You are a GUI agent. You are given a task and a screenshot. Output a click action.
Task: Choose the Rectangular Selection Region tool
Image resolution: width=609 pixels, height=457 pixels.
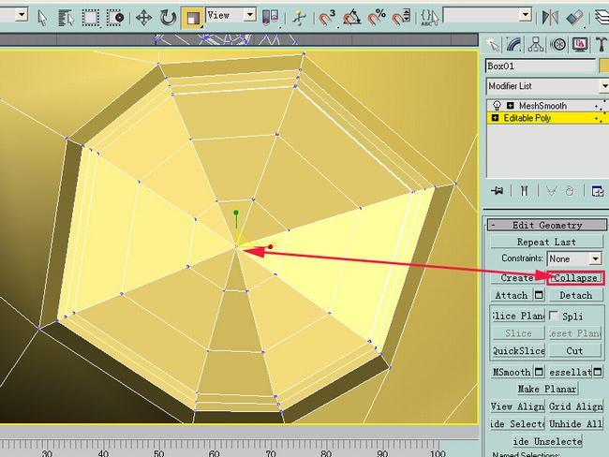coord(90,18)
